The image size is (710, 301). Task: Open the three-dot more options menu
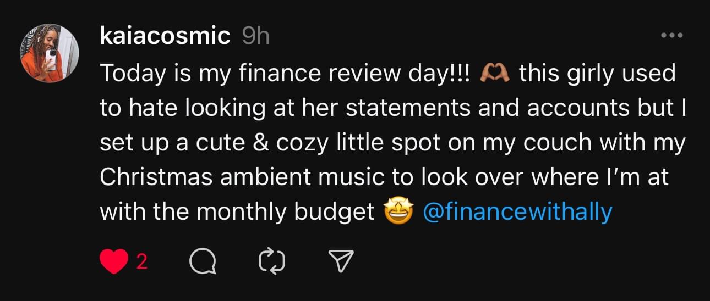[671, 36]
